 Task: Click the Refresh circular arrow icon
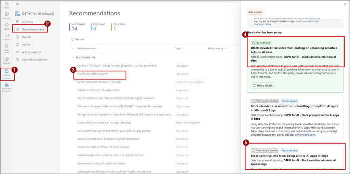(72, 39)
